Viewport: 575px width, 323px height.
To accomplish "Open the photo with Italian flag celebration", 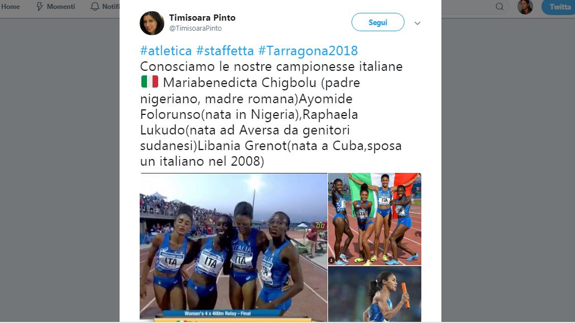I will pyautogui.click(x=374, y=219).
